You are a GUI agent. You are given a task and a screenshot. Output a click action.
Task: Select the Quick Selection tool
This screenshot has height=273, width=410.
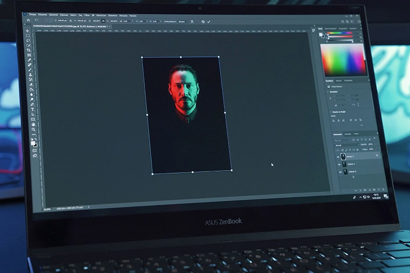point(29,45)
